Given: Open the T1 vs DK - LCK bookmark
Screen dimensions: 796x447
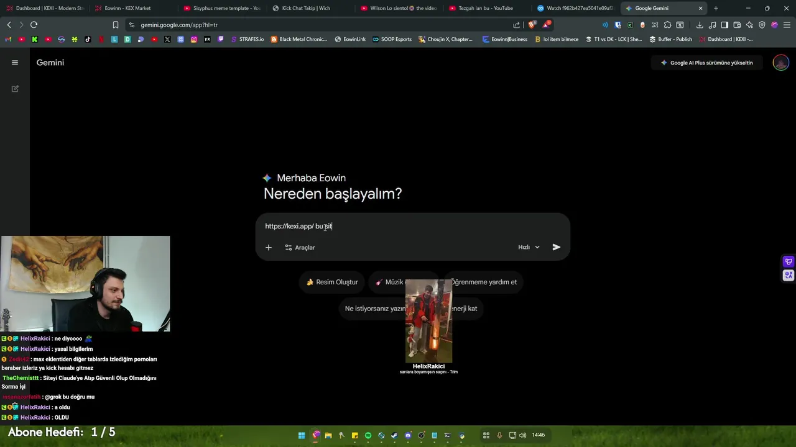Looking at the screenshot, I should (x=614, y=39).
